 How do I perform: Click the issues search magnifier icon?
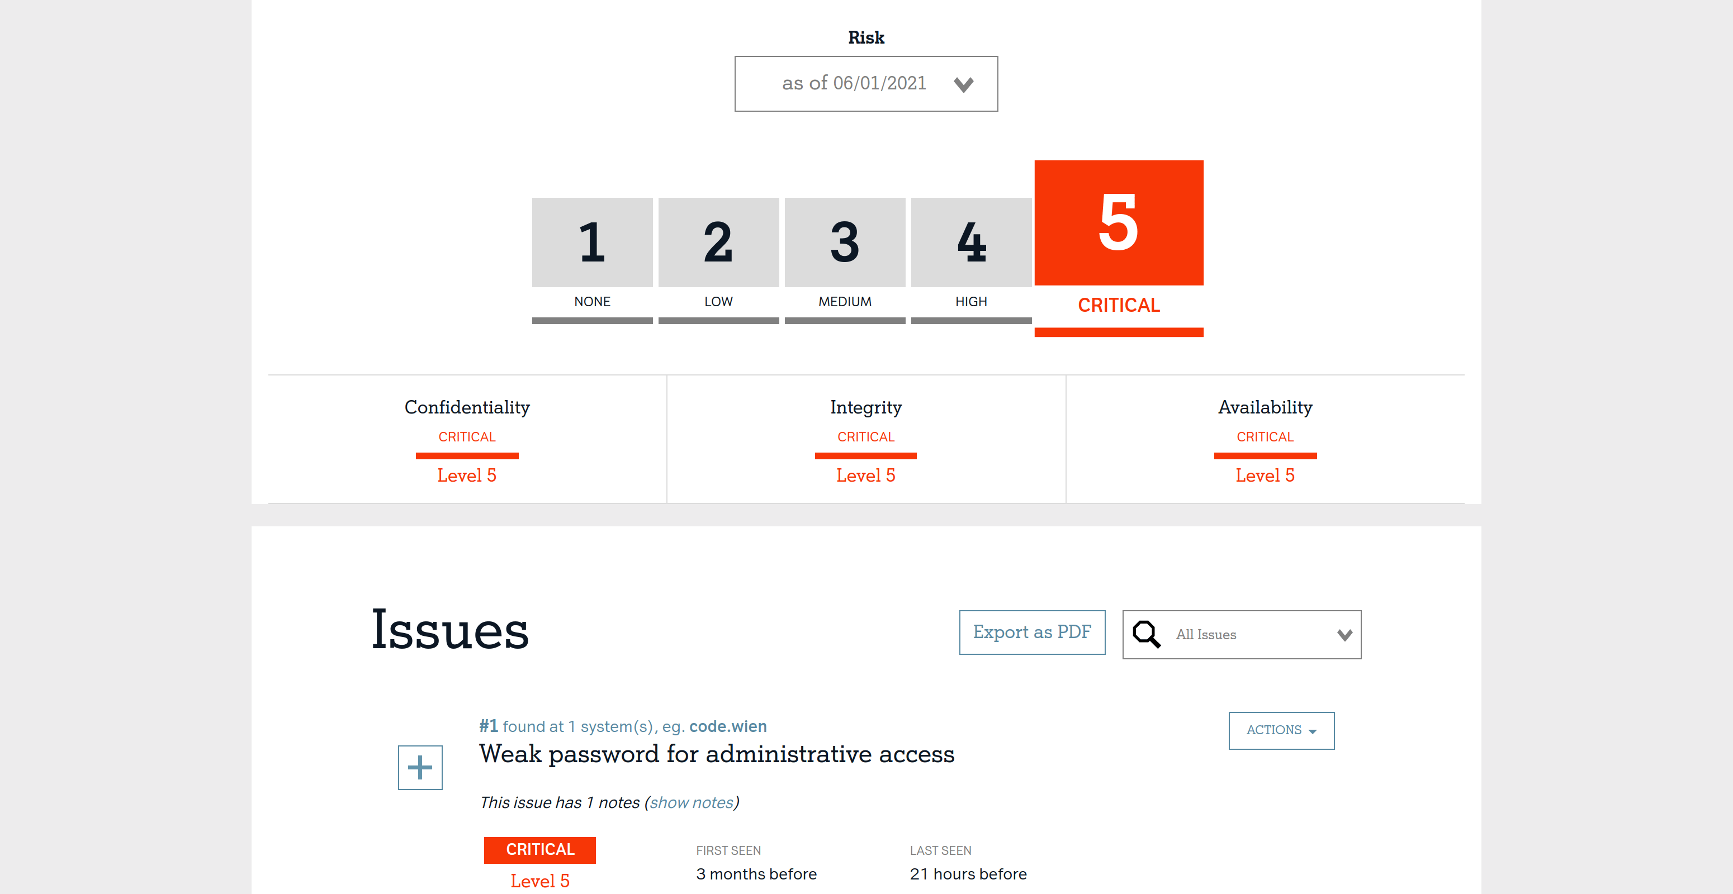1147,634
